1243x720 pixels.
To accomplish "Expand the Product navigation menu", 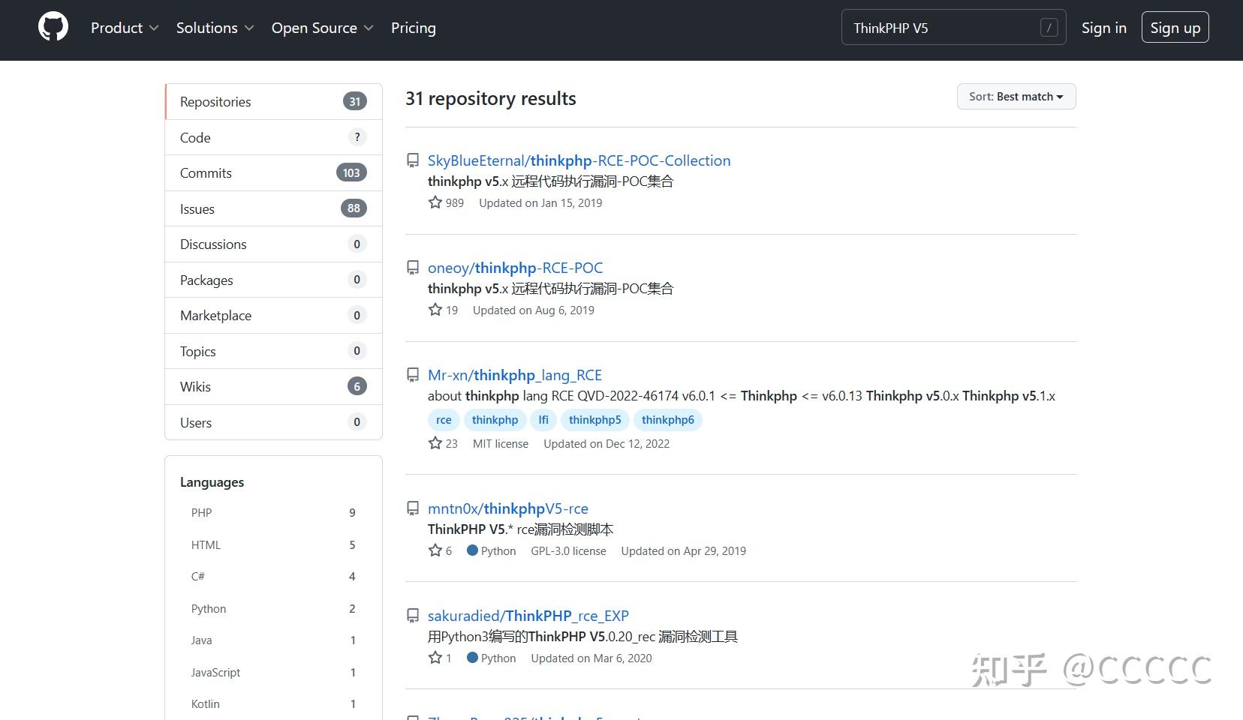I will [125, 28].
